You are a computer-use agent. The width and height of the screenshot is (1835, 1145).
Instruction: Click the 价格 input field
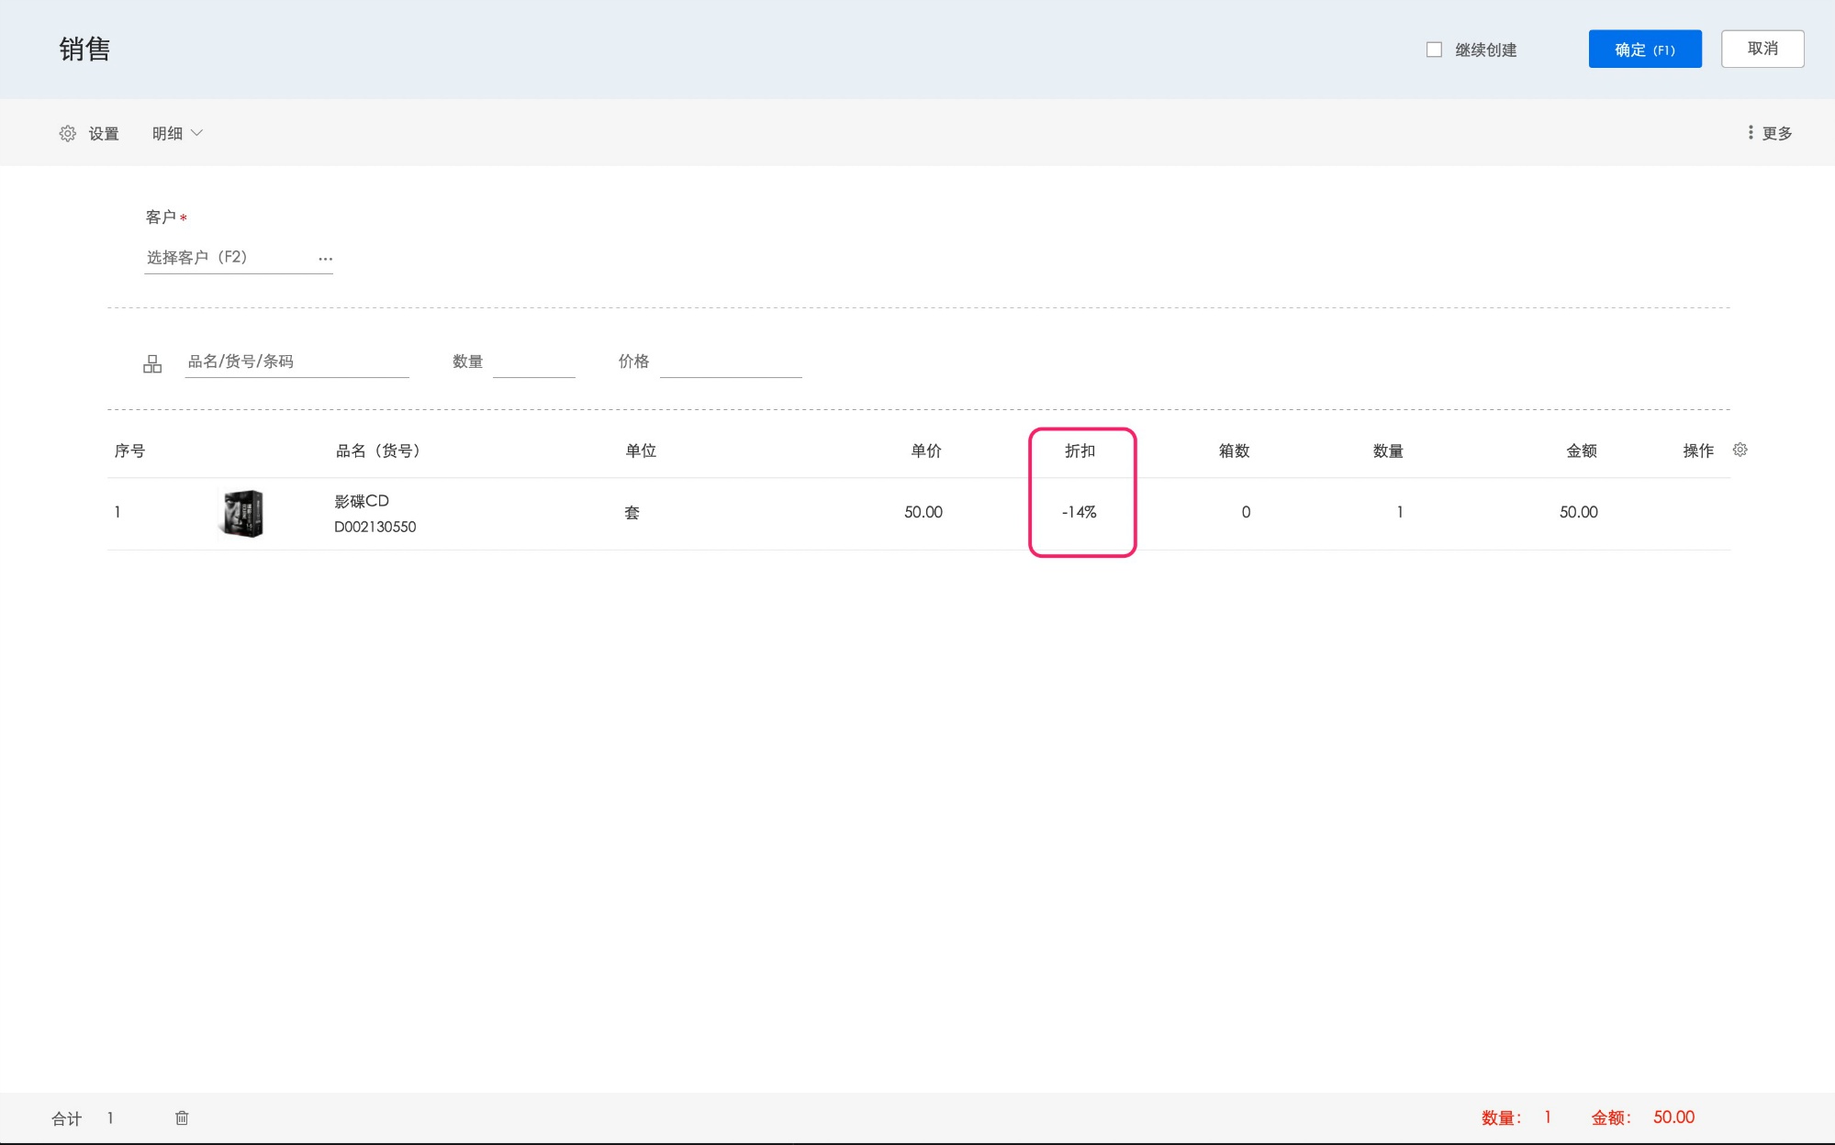(730, 363)
